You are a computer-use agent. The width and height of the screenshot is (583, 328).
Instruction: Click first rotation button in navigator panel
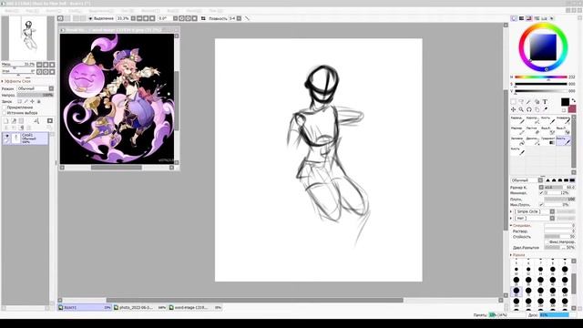click(39, 72)
